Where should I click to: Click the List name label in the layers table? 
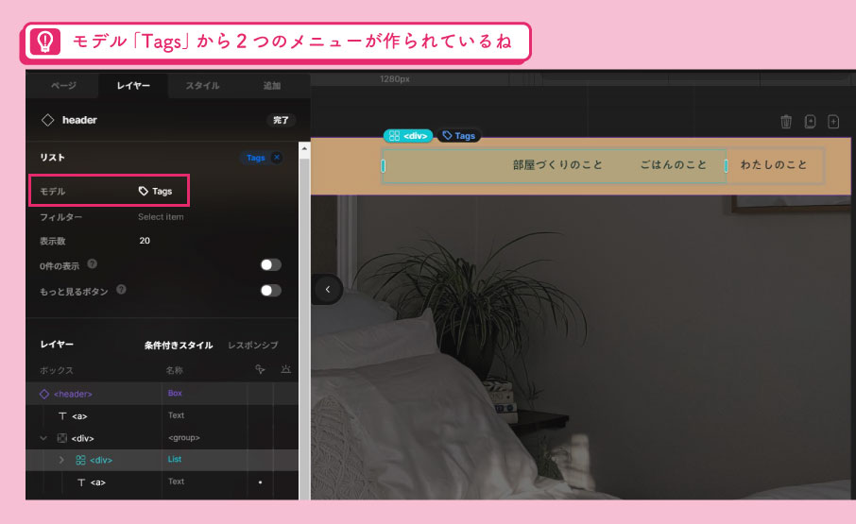pyautogui.click(x=175, y=459)
